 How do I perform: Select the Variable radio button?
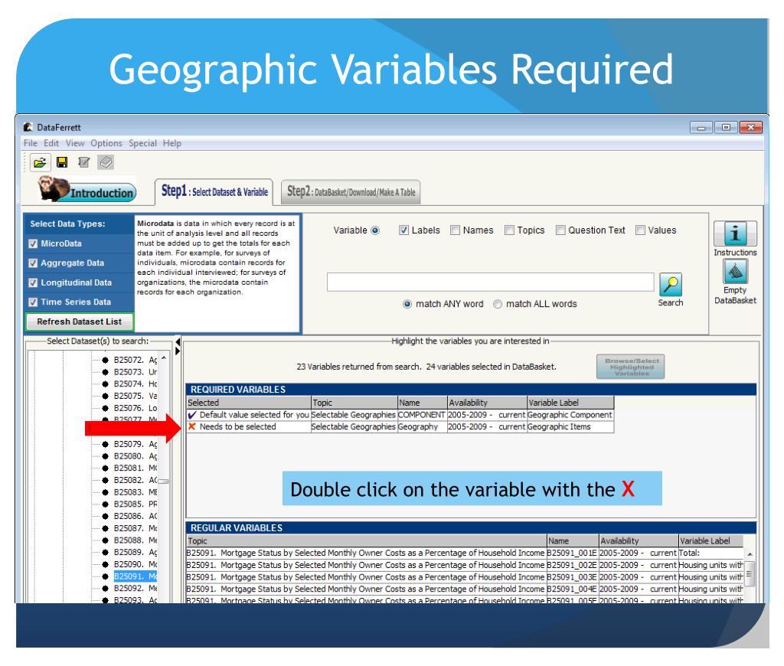pos(375,230)
